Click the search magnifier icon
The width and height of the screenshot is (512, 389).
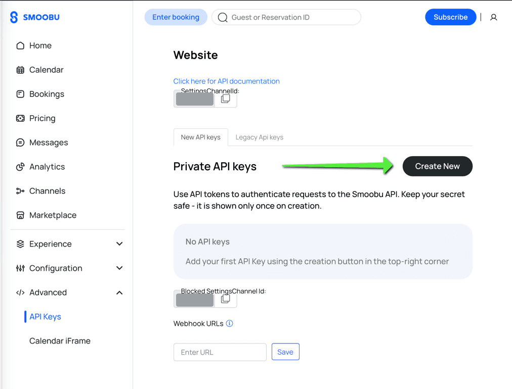[223, 17]
